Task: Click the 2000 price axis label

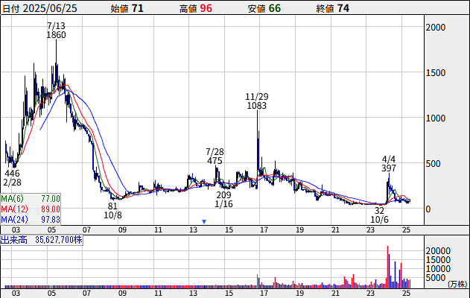Action: pyautogui.click(x=436, y=28)
